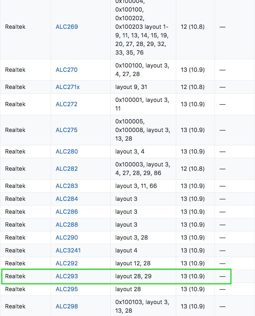Follow the ALC272 link
The image size is (255, 316).
66,104
